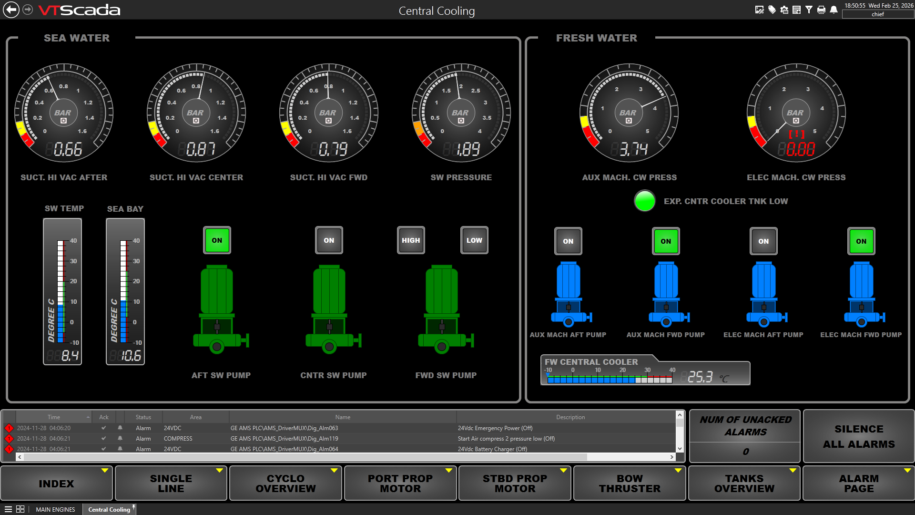The width and height of the screenshot is (915, 515).
Task: Expand the yellow arrow on SINGLE LINE button
Action: pyautogui.click(x=220, y=471)
